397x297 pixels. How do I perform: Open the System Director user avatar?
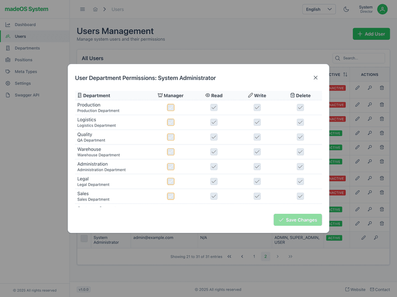(382, 10)
